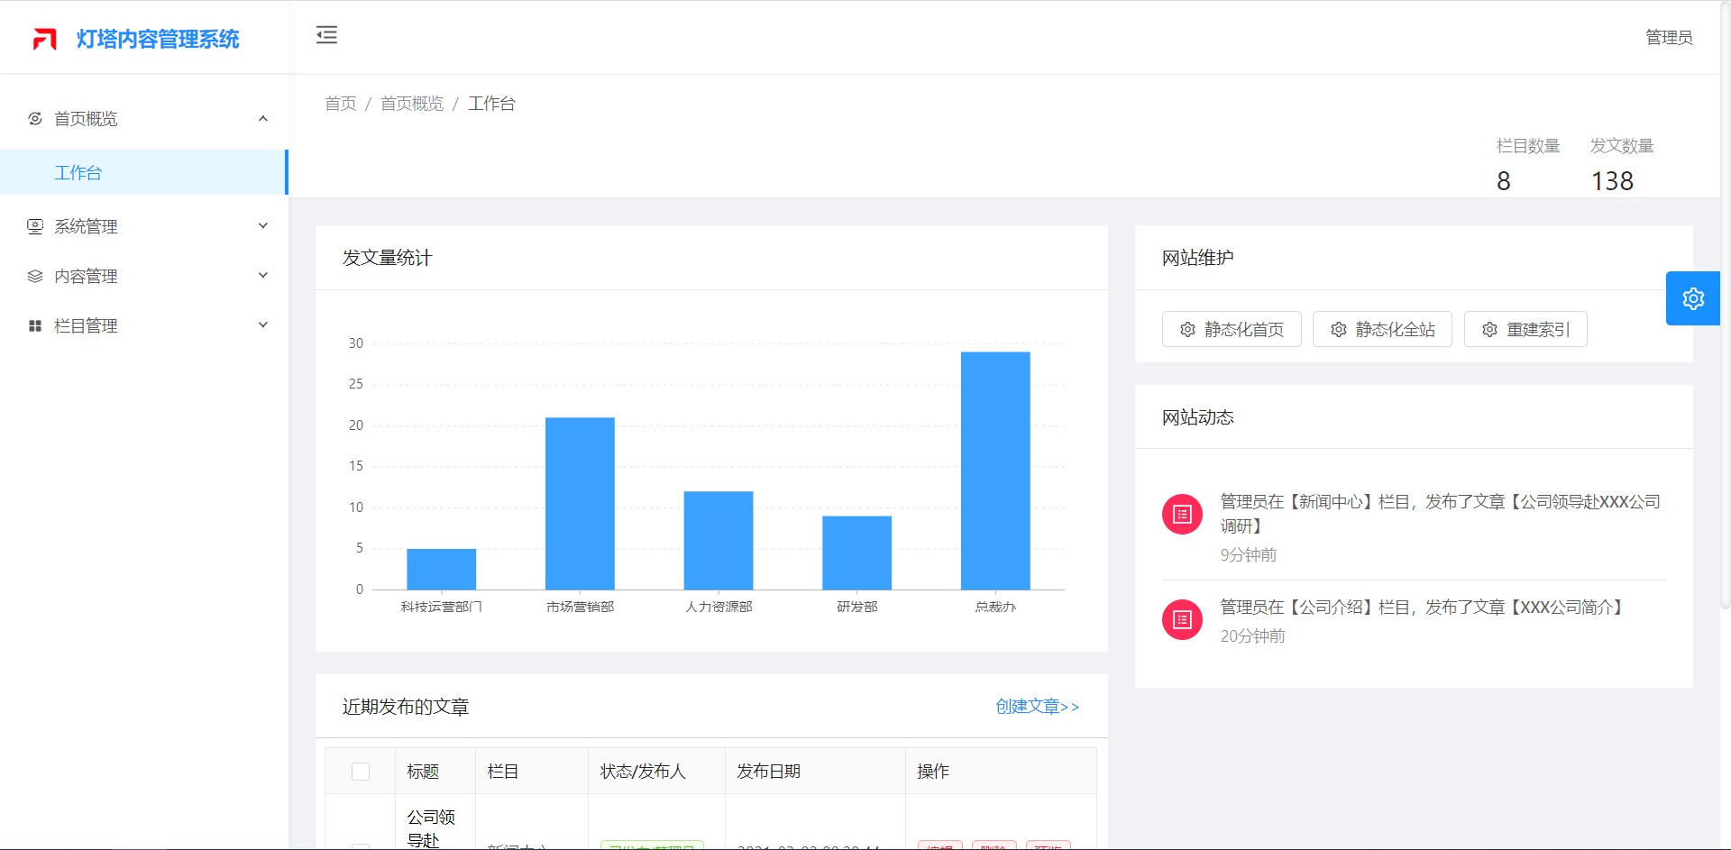This screenshot has width=1731, height=850.
Task: Click the 首页概览 sidebar icon
Action: pyautogui.click(x=35, y=119)
